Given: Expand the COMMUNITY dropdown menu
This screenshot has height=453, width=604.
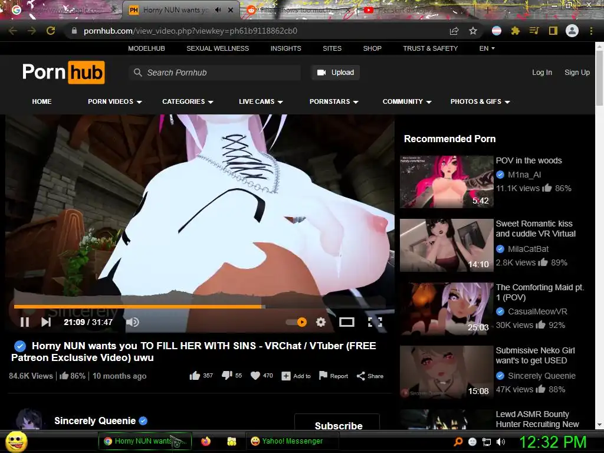Looking at the screenshot, I should click(407, 101).
